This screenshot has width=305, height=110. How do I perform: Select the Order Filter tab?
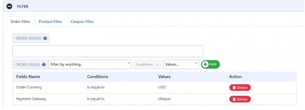click(x=21, y=21)
